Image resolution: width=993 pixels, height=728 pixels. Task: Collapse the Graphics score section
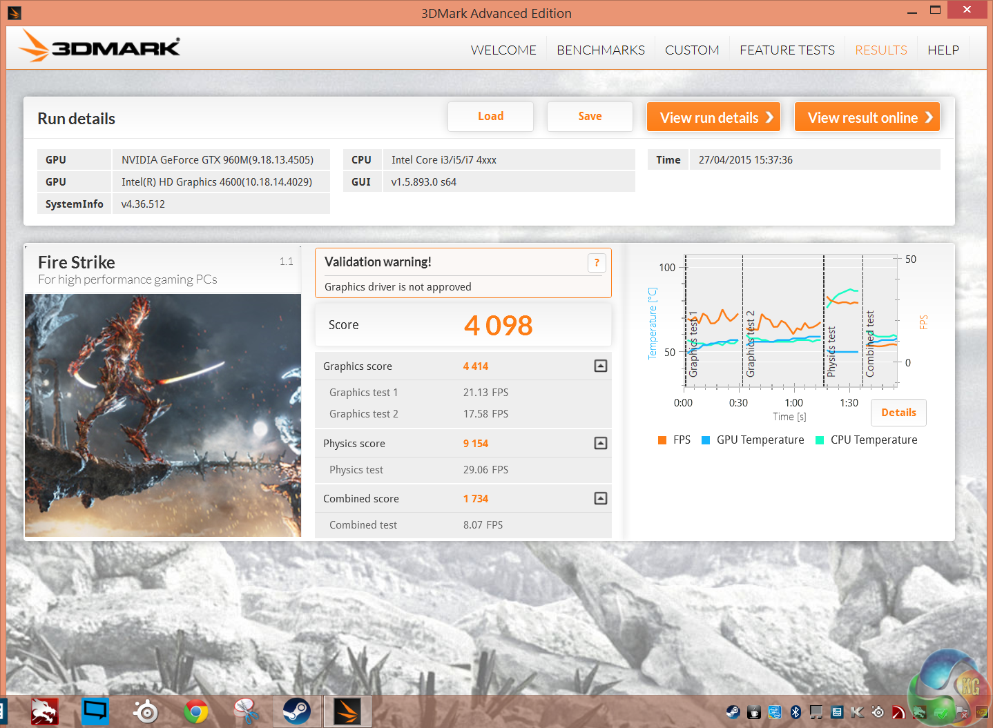[601, 366]
